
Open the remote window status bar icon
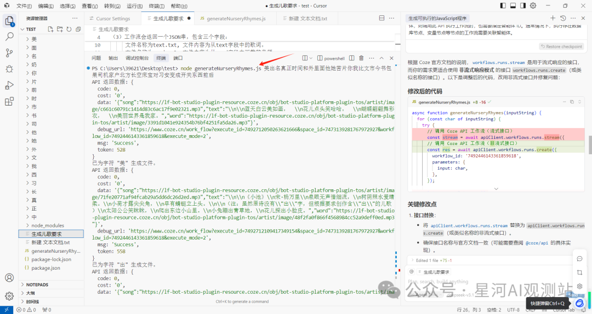pyautogui.click(x=7, y=310)
